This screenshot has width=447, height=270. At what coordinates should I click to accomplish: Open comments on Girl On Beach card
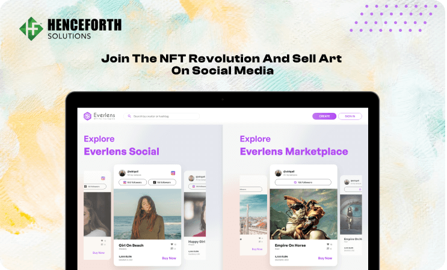[x=172, y=248]
